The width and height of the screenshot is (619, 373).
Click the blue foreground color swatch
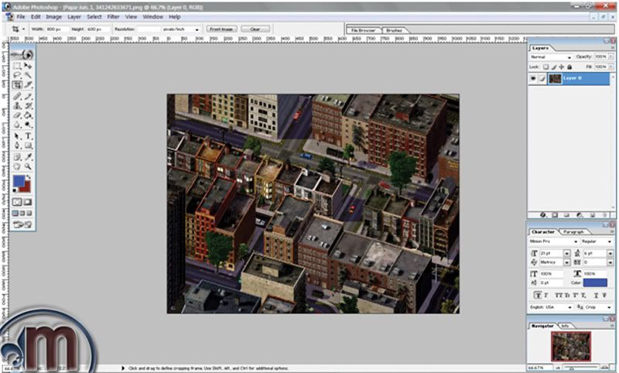(x=19, y=181)
